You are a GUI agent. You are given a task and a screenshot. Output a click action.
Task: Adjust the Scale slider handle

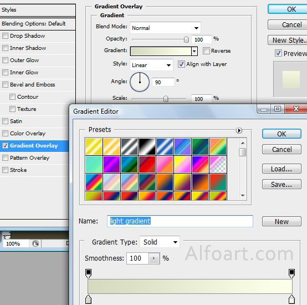166,99
